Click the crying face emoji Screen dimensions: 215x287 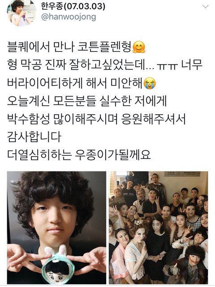[150, 83]
